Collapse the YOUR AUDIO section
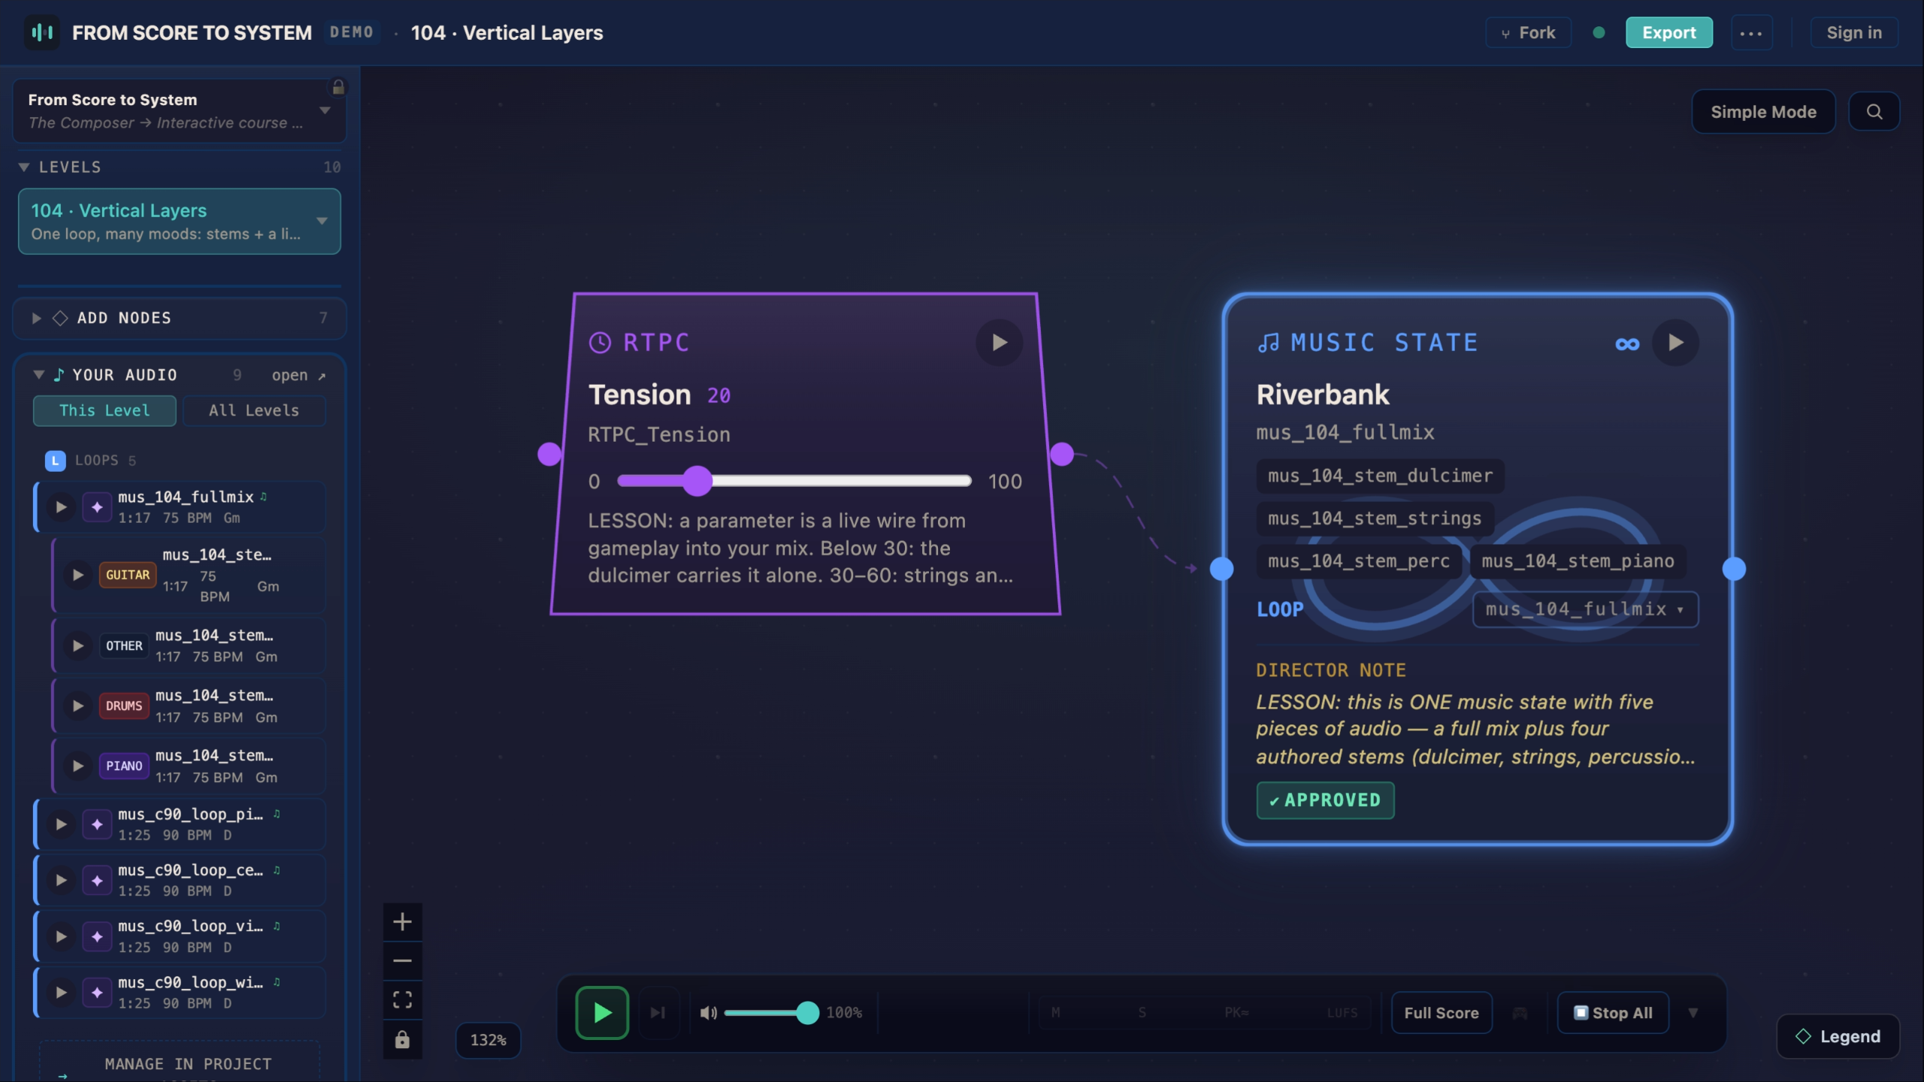The image size is (1924, 1082). pos(38,374)
